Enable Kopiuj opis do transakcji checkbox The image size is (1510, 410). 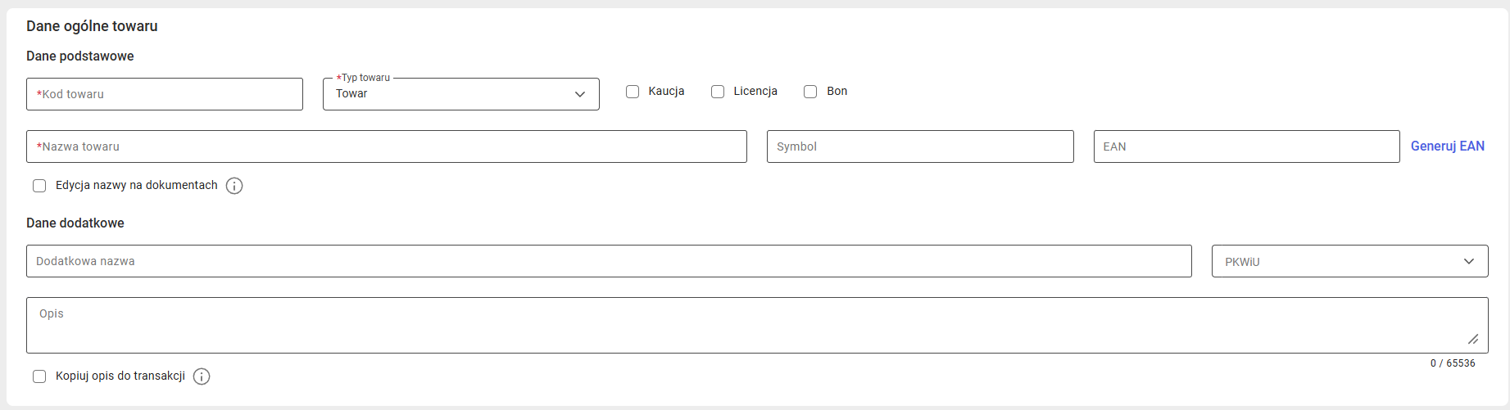point(39,376)
